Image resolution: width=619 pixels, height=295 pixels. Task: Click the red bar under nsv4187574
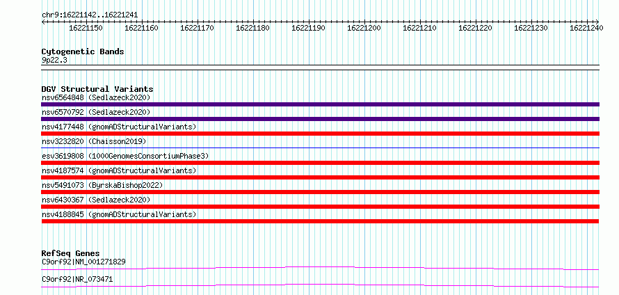[x=320, y=177]
